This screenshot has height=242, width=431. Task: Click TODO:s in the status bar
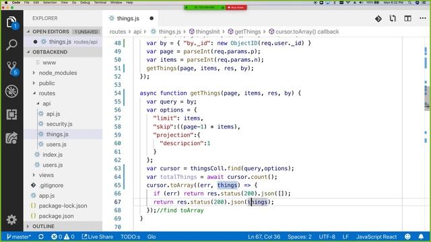pos(130,237)
